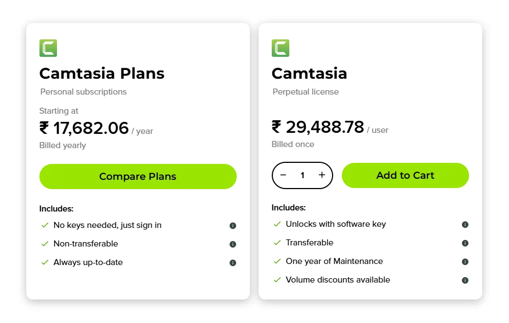Click the Perpetual license subtitle

tap(306, 92)
